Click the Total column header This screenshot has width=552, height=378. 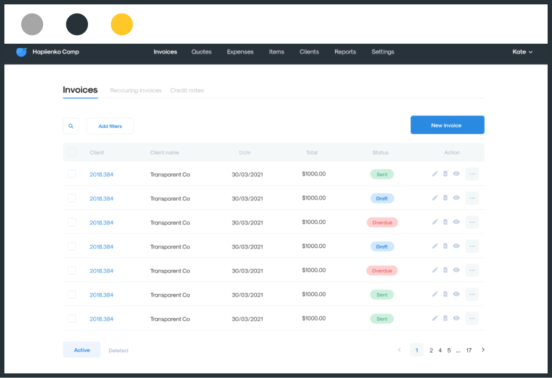tap(312, 152)
